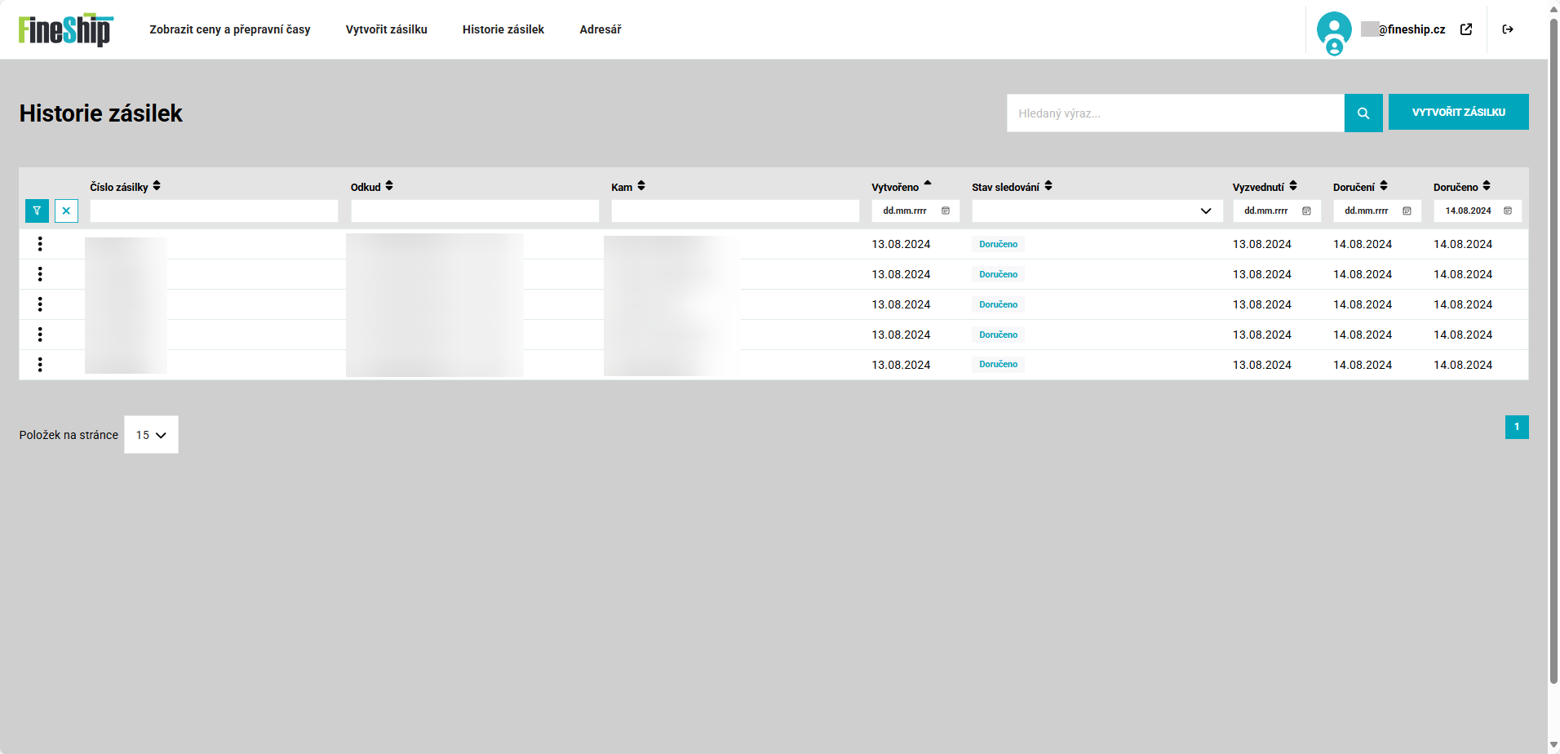The width and height of the screenshot is (1560, 754).
Task: Open calendar in Vyzvednutí date filter
Action: coord(1306,211)
